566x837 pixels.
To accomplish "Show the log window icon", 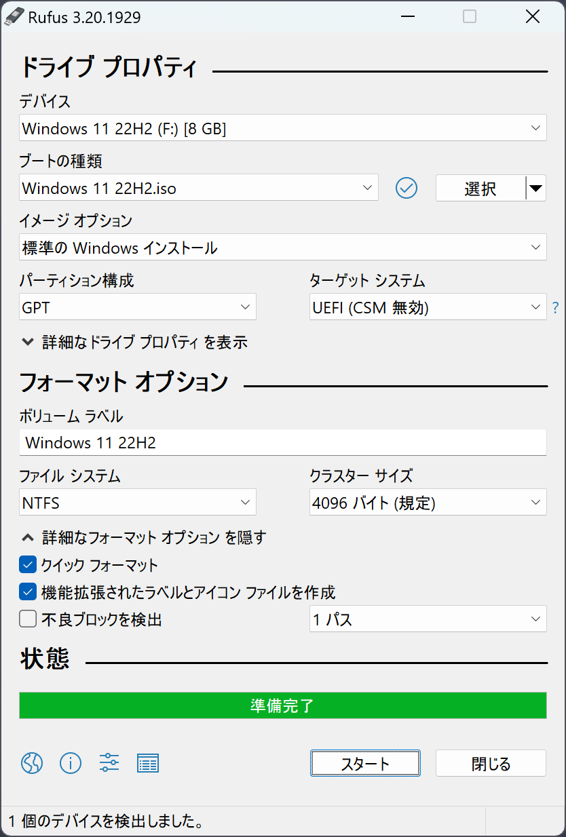I will click(x=148, y=763).
